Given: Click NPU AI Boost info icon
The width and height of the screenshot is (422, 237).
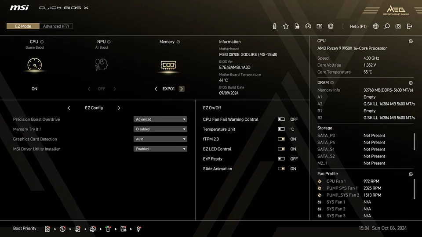Looking at the screenshot, I should (109, 42).
